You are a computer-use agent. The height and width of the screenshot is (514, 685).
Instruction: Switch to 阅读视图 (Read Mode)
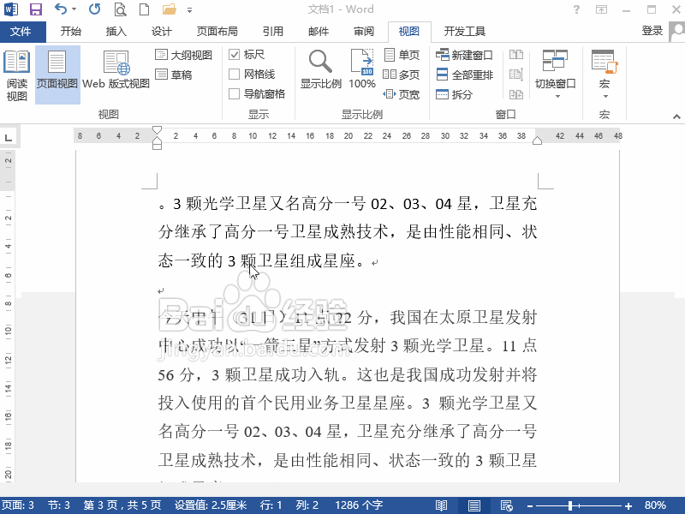[x=17, y=73]
